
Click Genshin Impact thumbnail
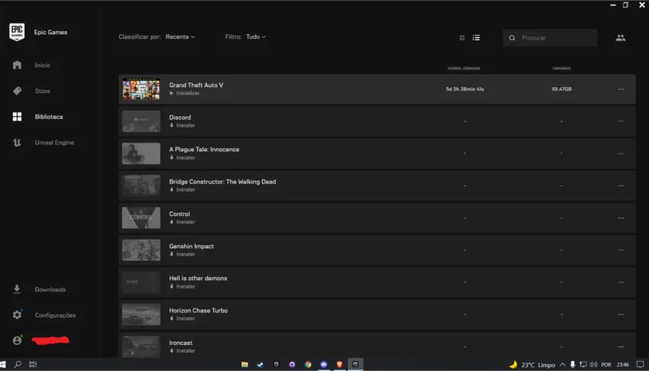click(141, 250)
